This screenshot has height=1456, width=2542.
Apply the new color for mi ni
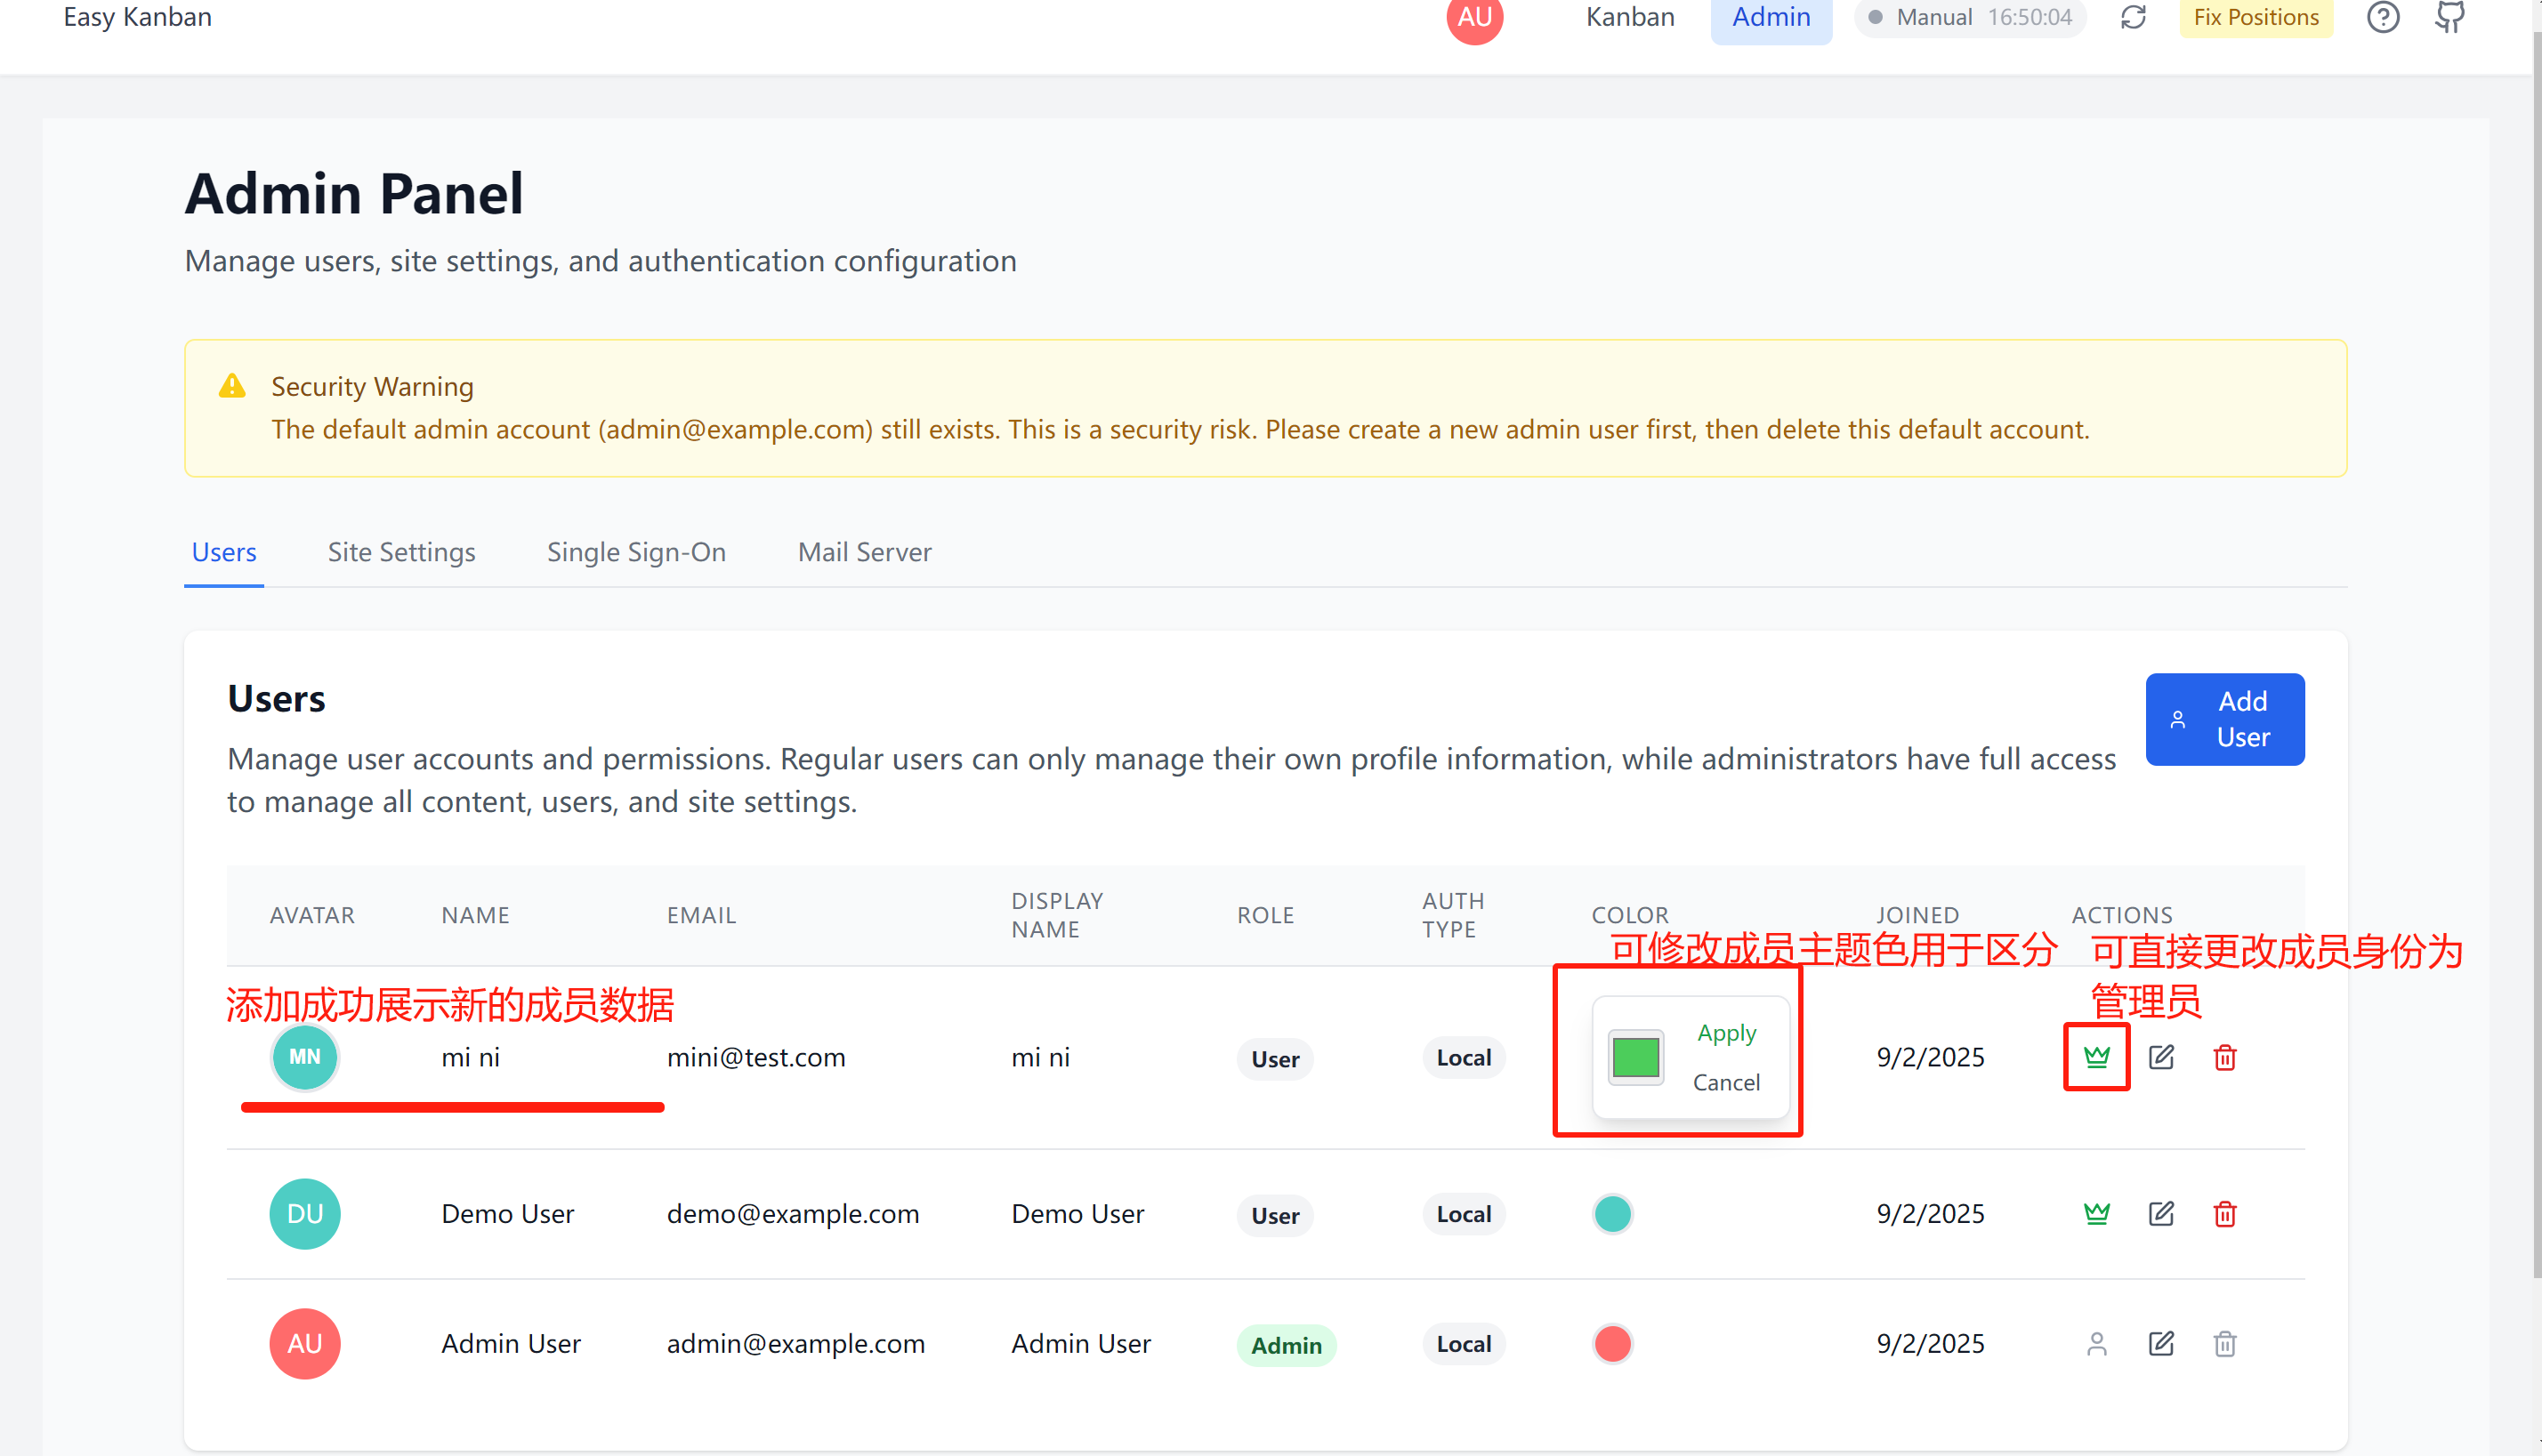(1727, 1033)
